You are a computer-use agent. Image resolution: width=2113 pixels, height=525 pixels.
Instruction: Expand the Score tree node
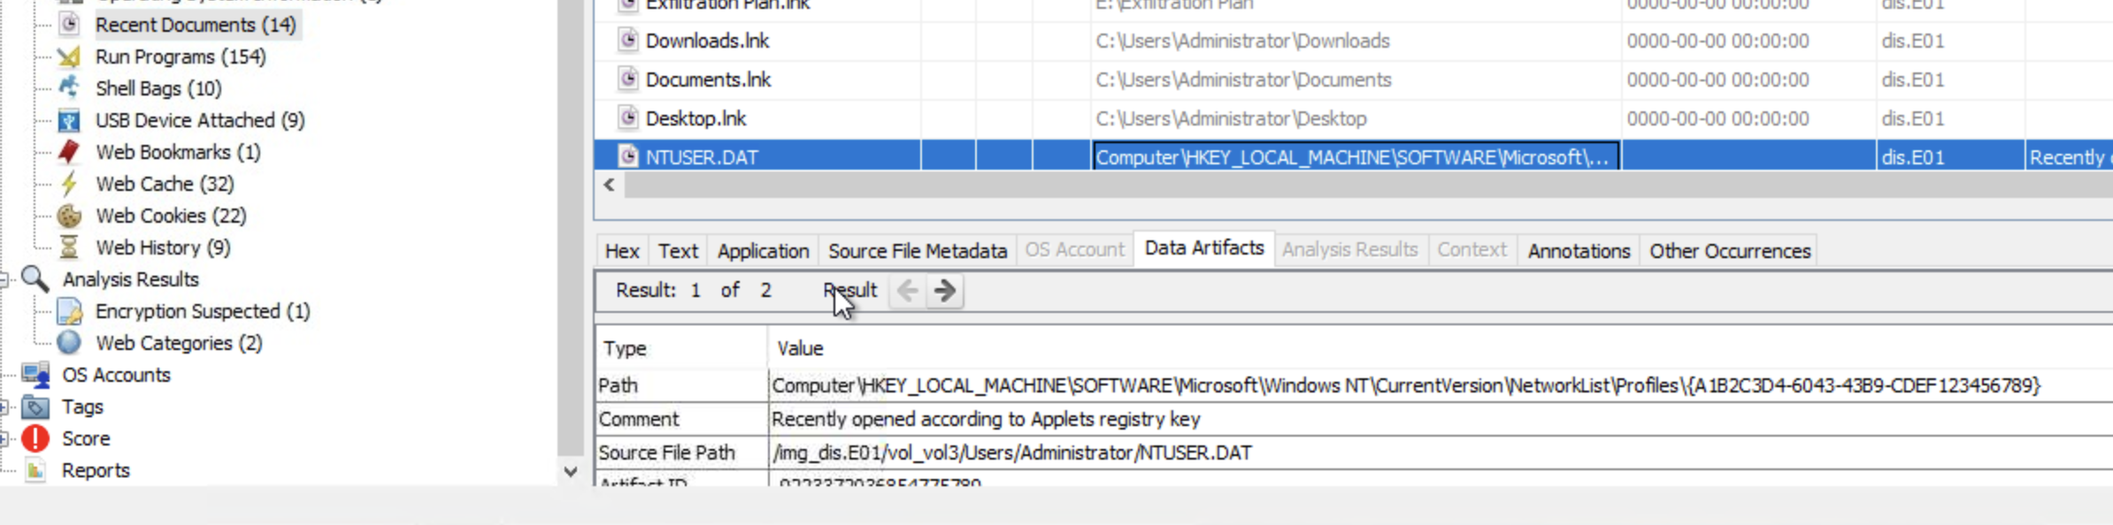(x=4, y=439)
